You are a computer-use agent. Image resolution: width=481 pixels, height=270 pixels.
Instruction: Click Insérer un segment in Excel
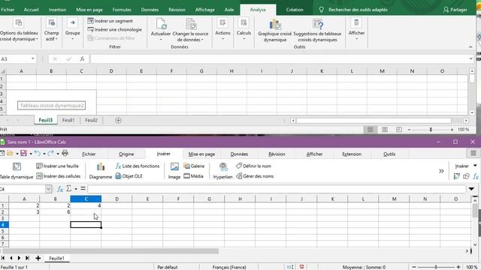click(x=110, y=21)
